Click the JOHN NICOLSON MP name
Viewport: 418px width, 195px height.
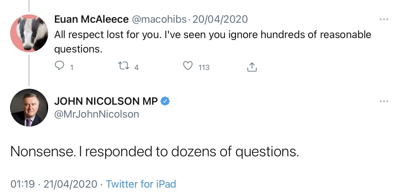[x=106, y=101]
